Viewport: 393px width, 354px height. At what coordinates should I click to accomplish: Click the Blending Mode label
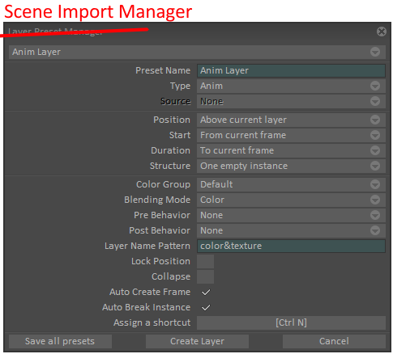[157, 200]
